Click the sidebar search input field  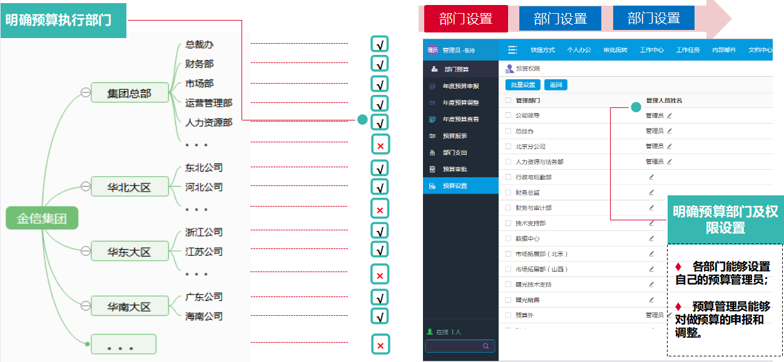(x=454, y=346)
